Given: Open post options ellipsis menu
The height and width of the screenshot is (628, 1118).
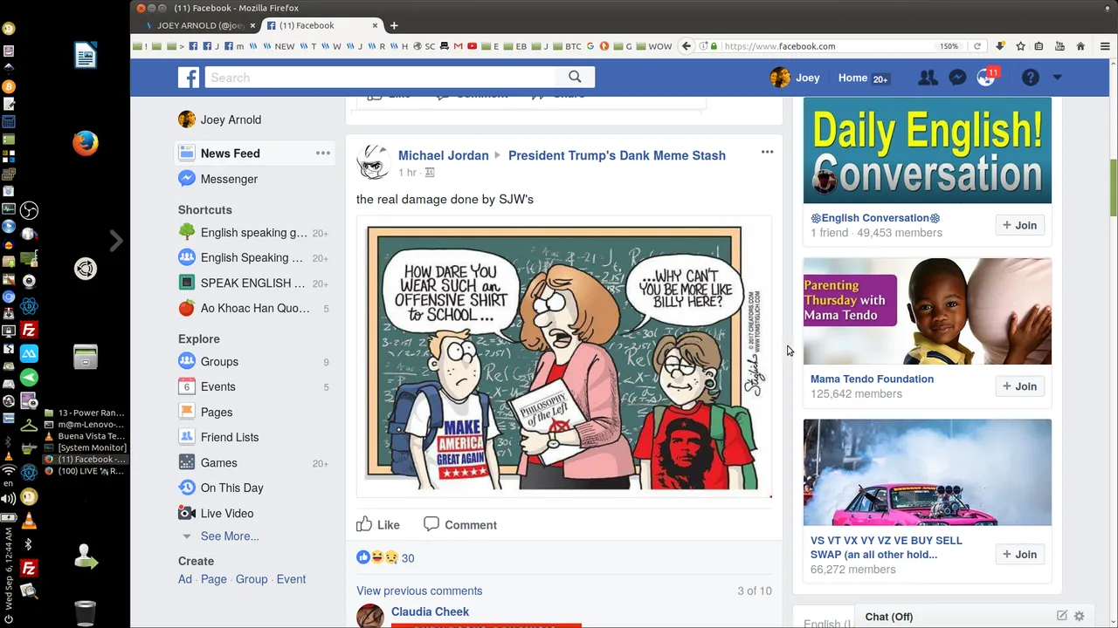Looking at the screenshot, I should pyautogui.click(x=767, y=152).
